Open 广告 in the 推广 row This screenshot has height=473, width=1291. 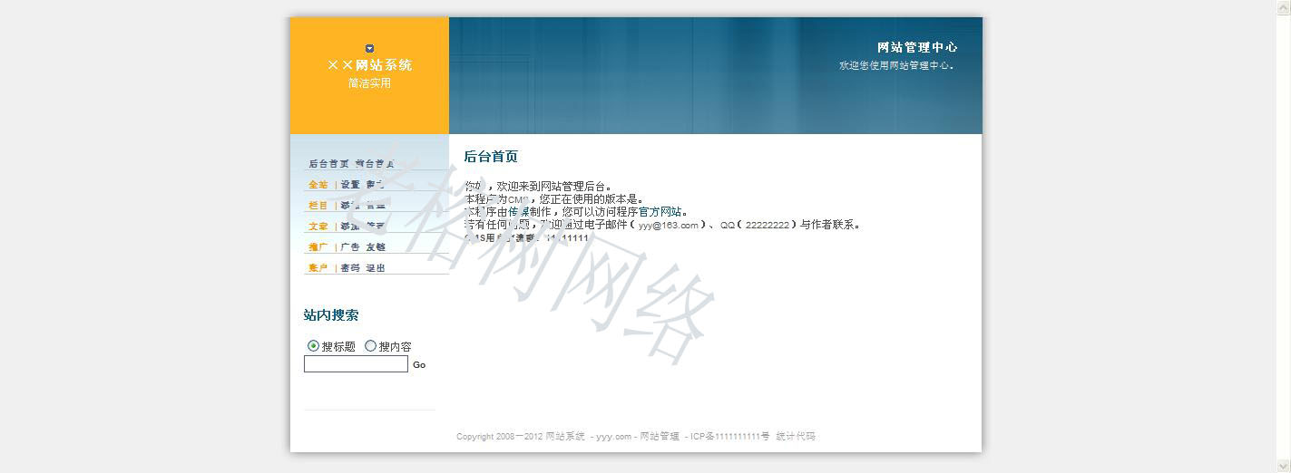(350, 247)
